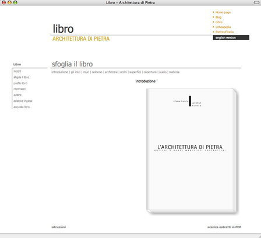Open the autore sidebar entry
261x238 pixels.
[x=17, y=95]
